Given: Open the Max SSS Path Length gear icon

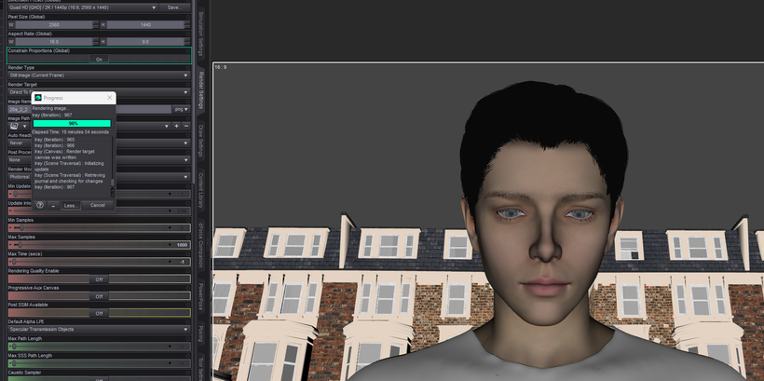Looking at the screenshot, I should 188,356.
